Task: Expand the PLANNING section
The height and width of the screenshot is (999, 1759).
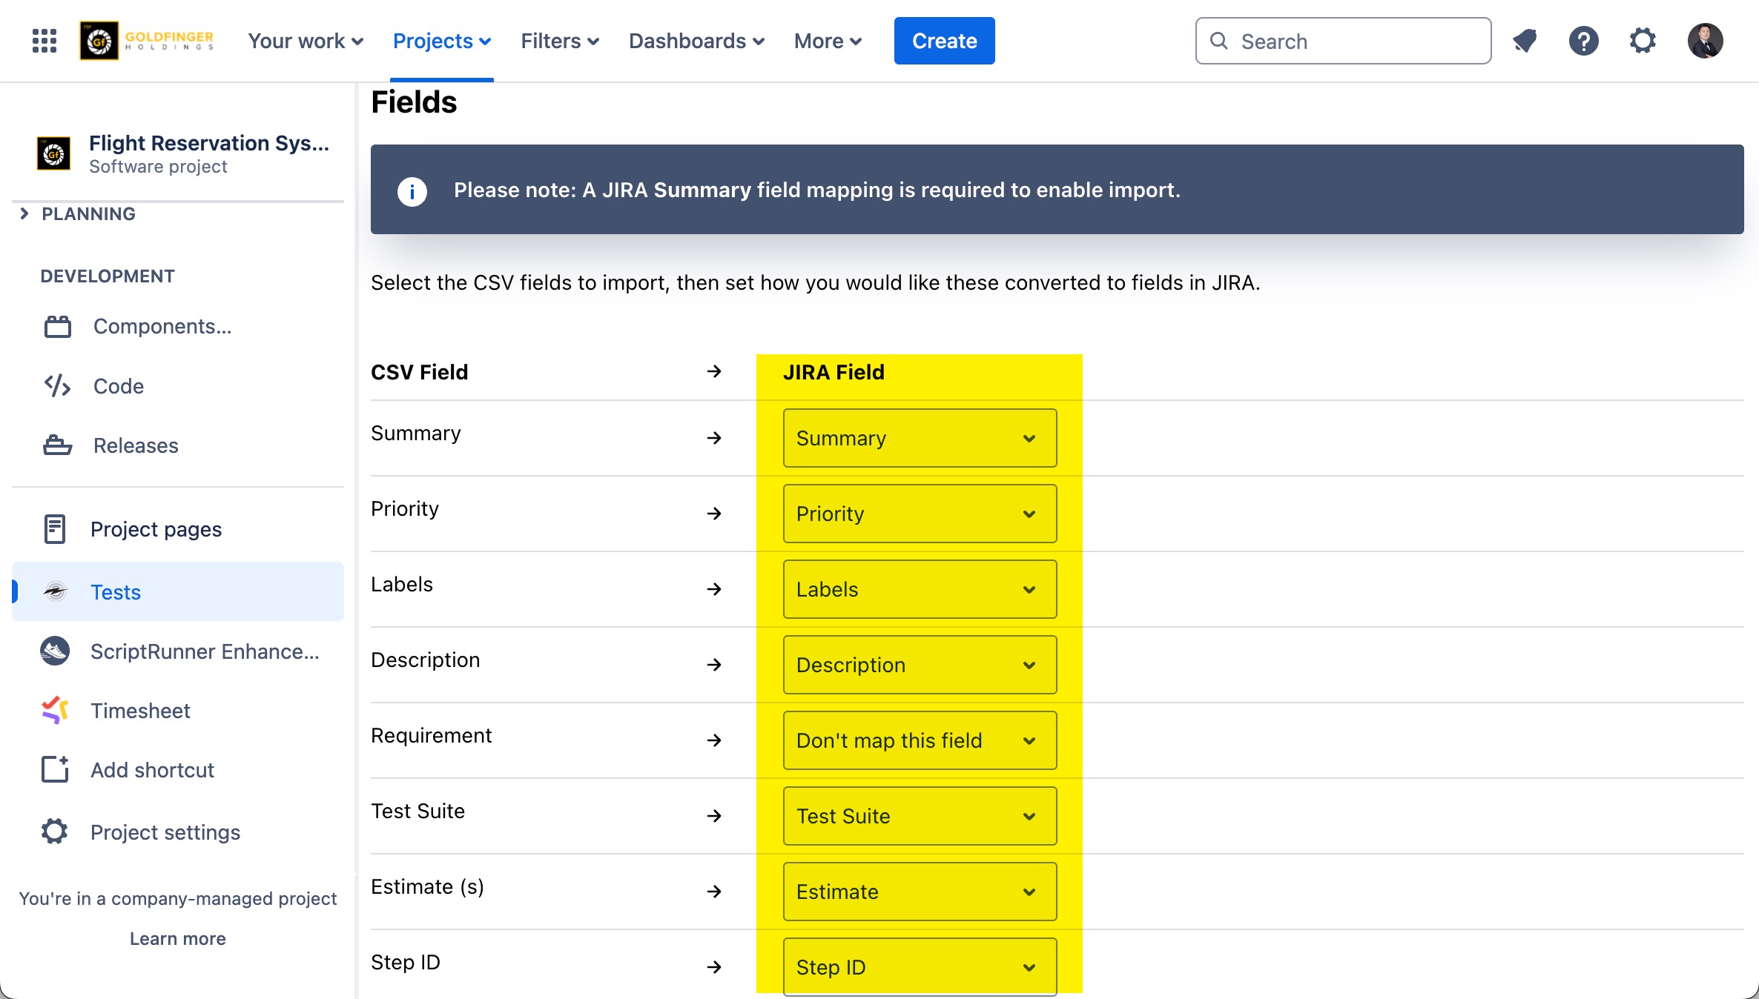Action: [x=24, y=214]
